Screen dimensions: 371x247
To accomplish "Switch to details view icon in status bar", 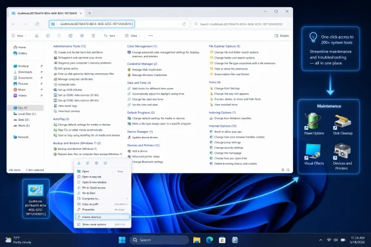I will click(283, 170).
